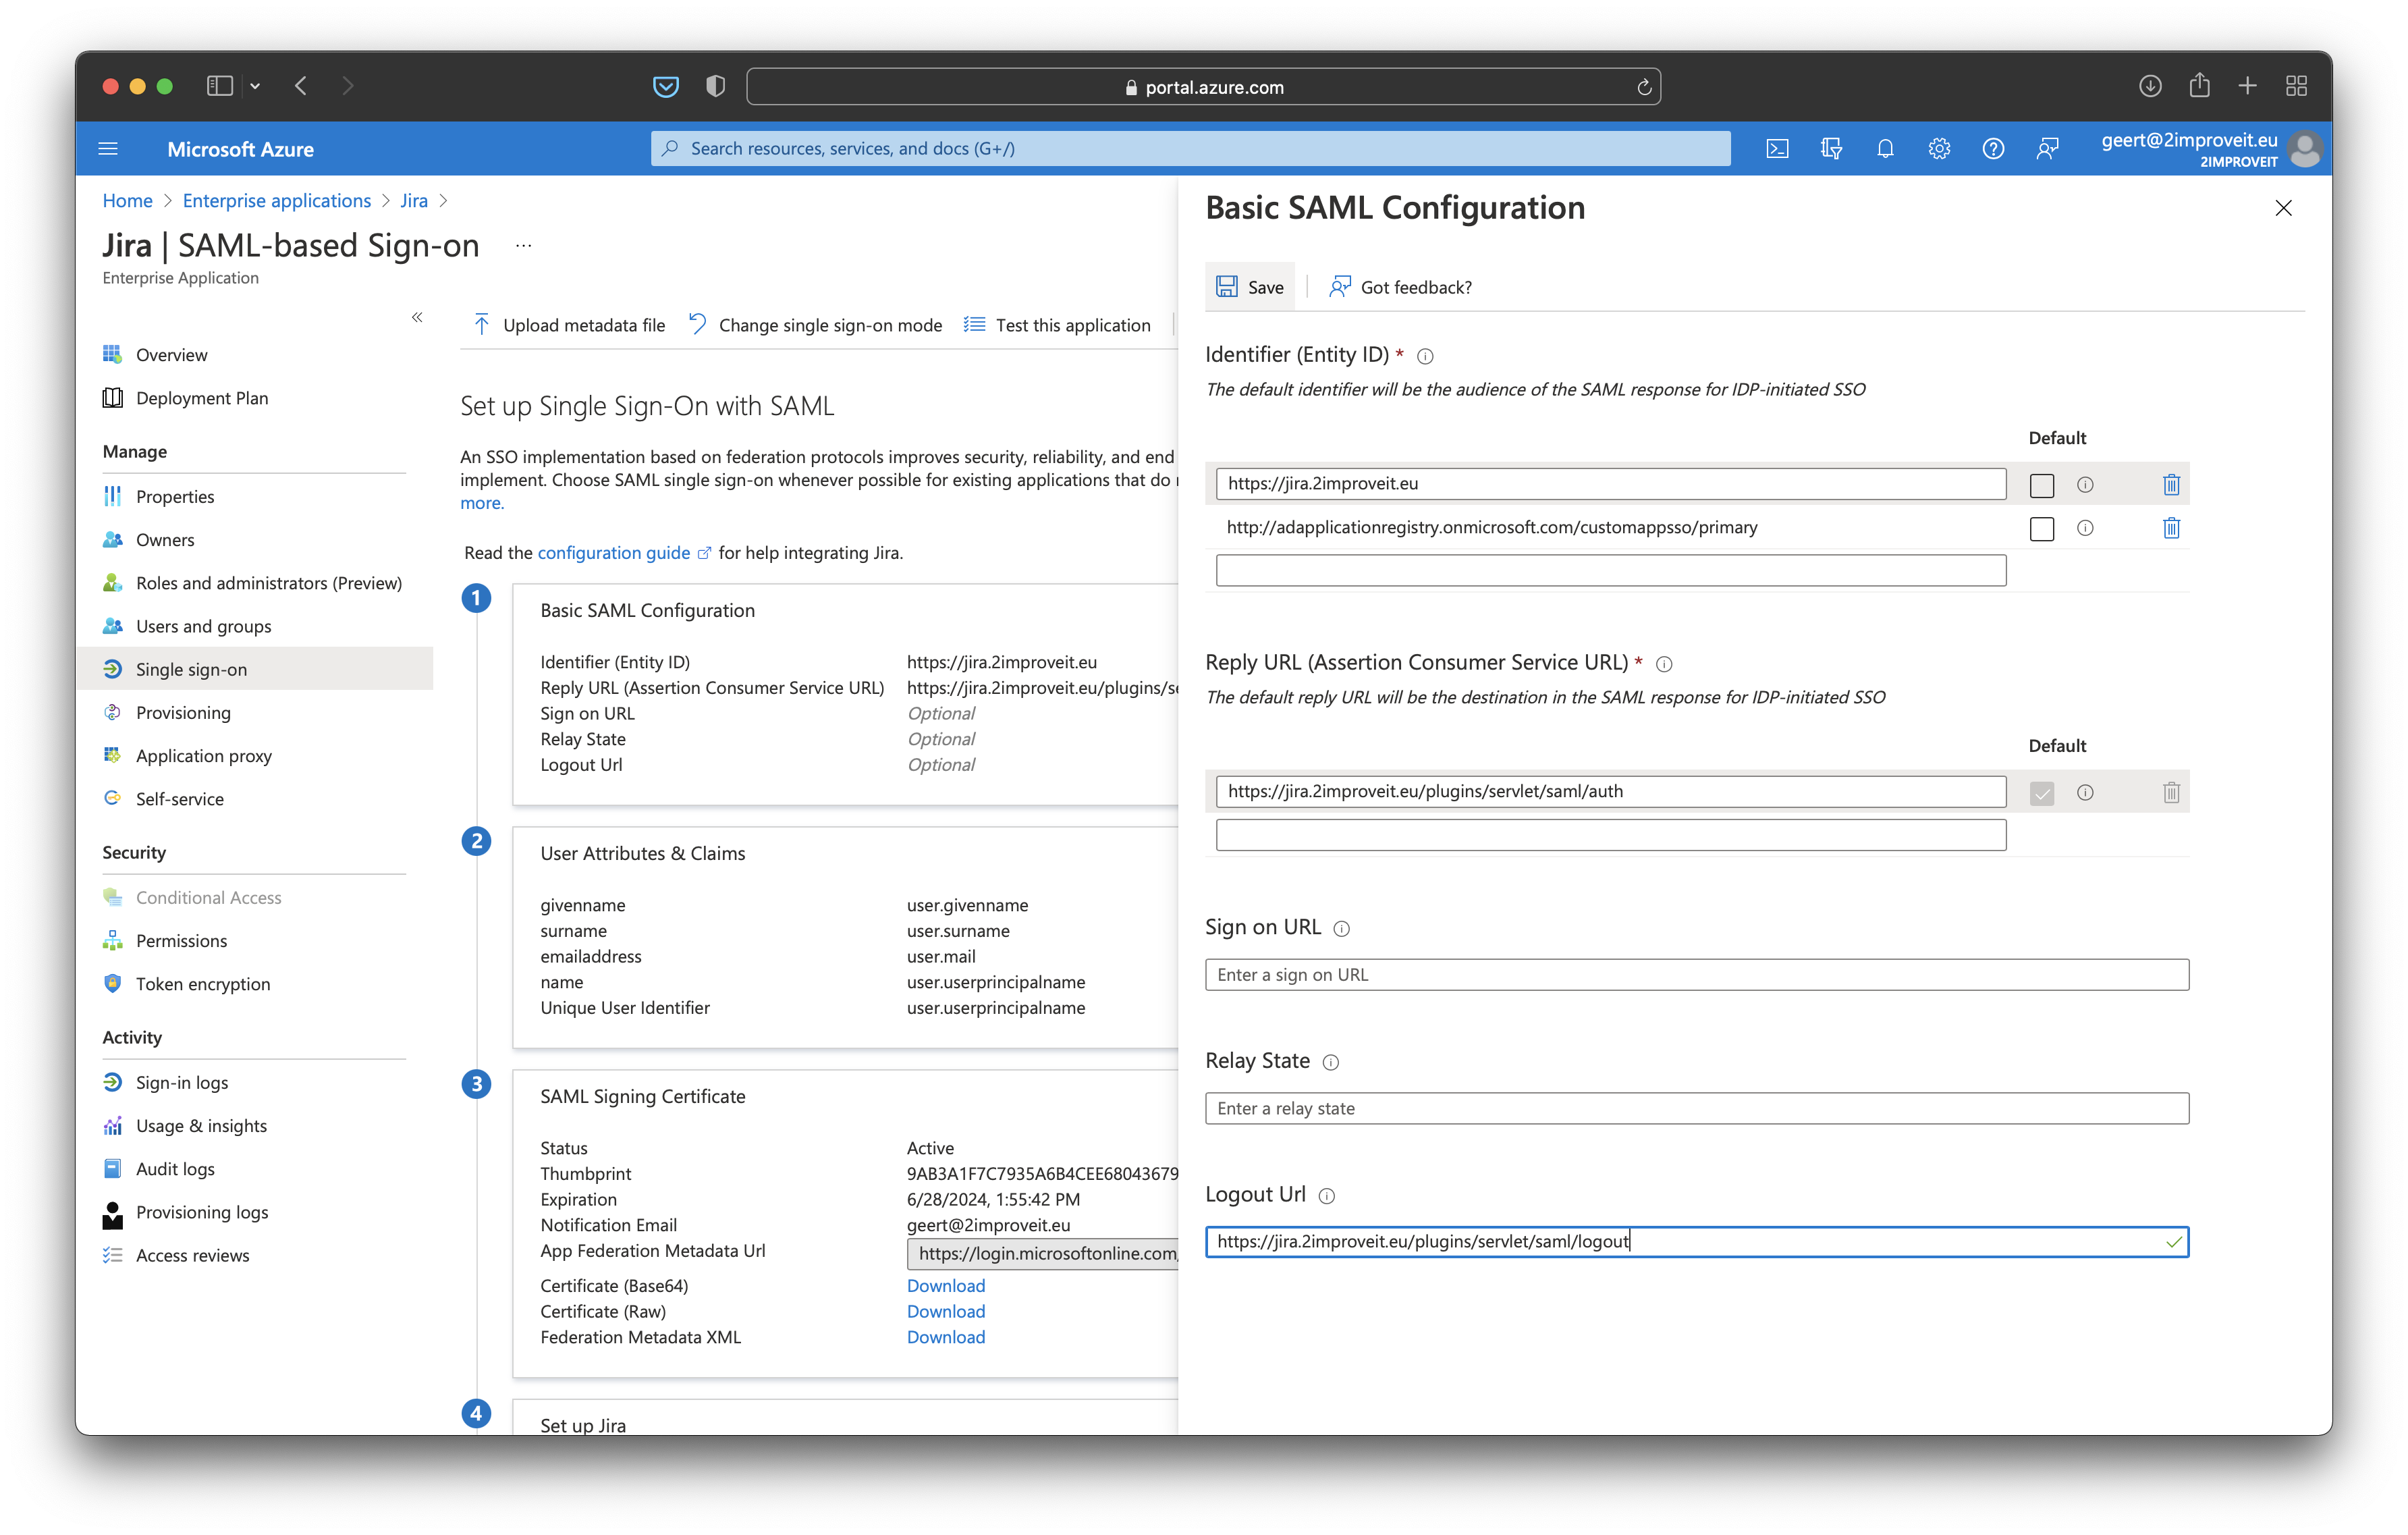
Task: Show info icon on jira.2improveit.eu identifier row
Action: coord(2085,485)
